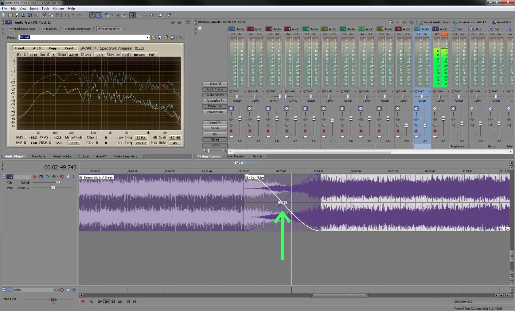This screenshot has width=515, height=311.
Task: Click the Copy icon in main toolbar
Action: pyautogui.click(x=51, y=15)
